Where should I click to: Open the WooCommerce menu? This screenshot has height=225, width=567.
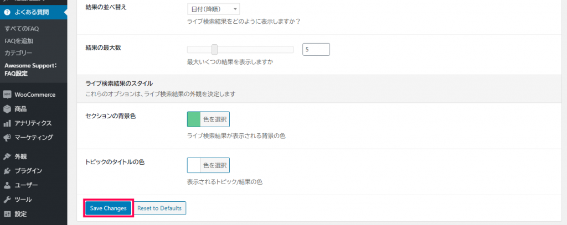pos(34,95)
